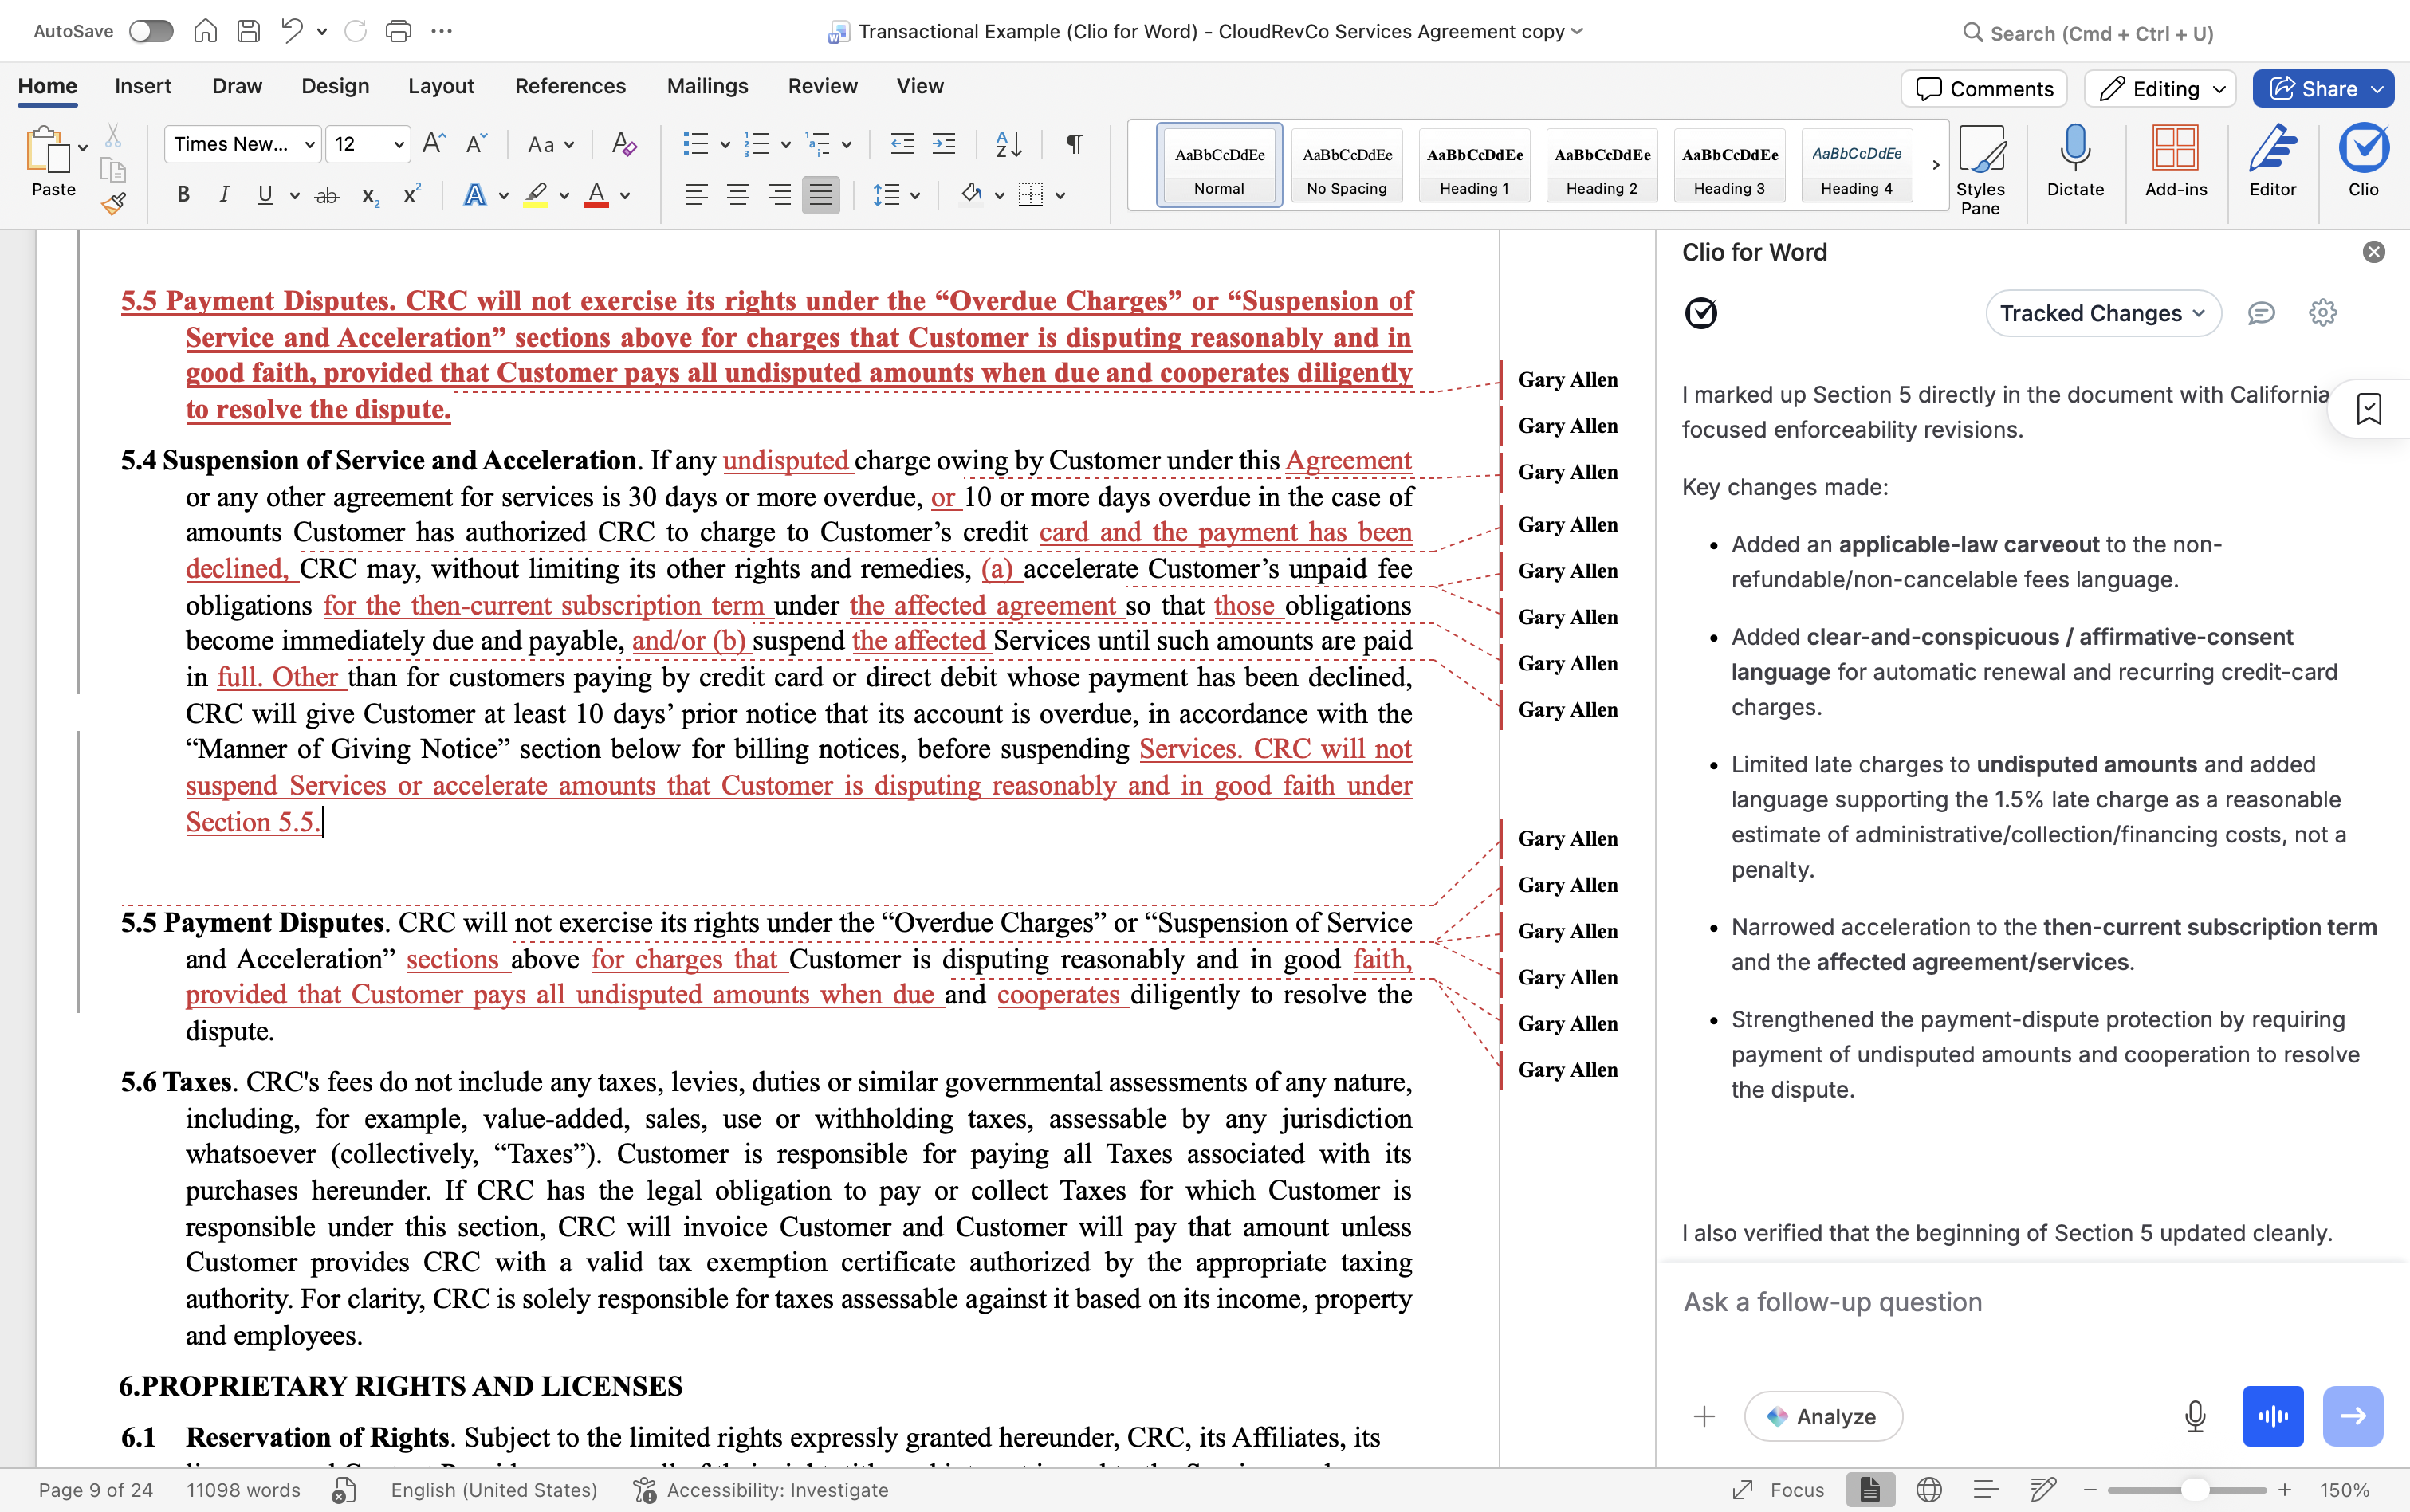Toggle bold formatting

(183, 195)
